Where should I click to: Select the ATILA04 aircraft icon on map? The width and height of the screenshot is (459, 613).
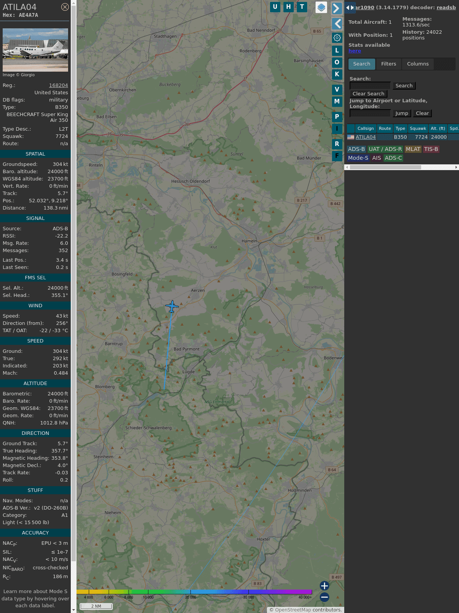tap(172, 306)
